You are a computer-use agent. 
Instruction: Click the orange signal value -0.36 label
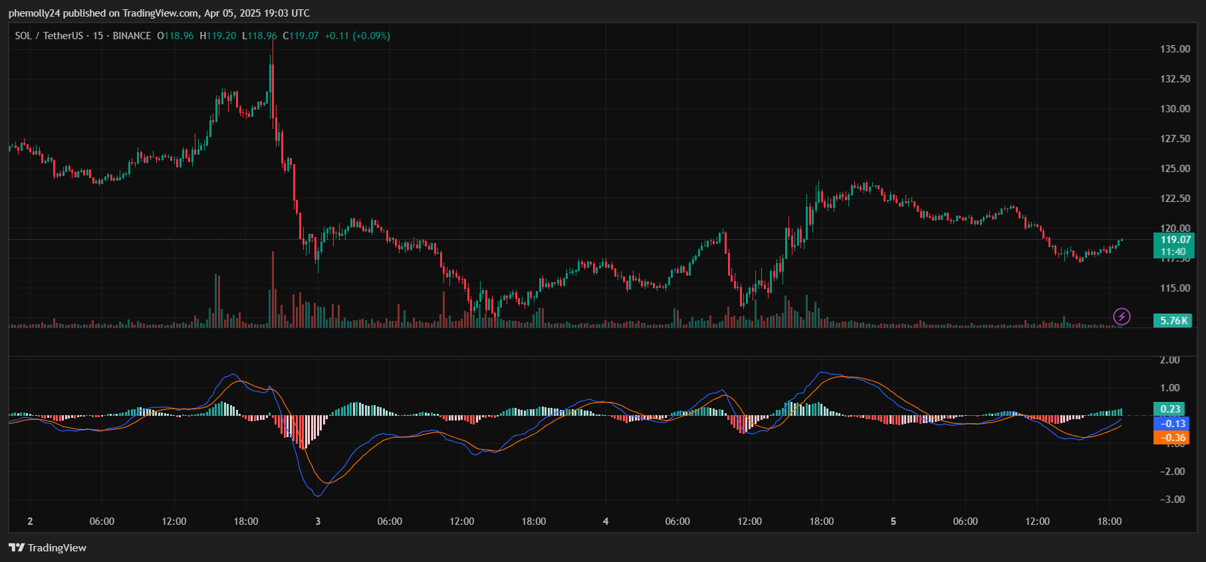pyautogui.click(x=1172, y=438)
